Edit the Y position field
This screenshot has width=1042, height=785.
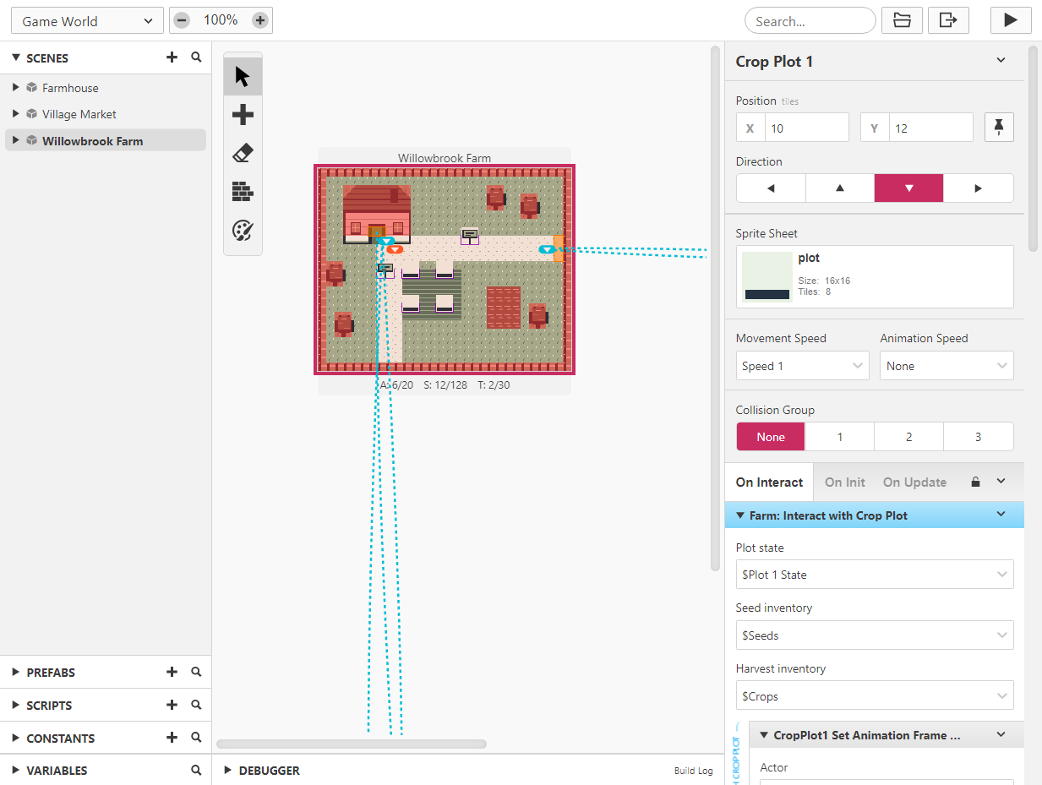tap(930, 128)
